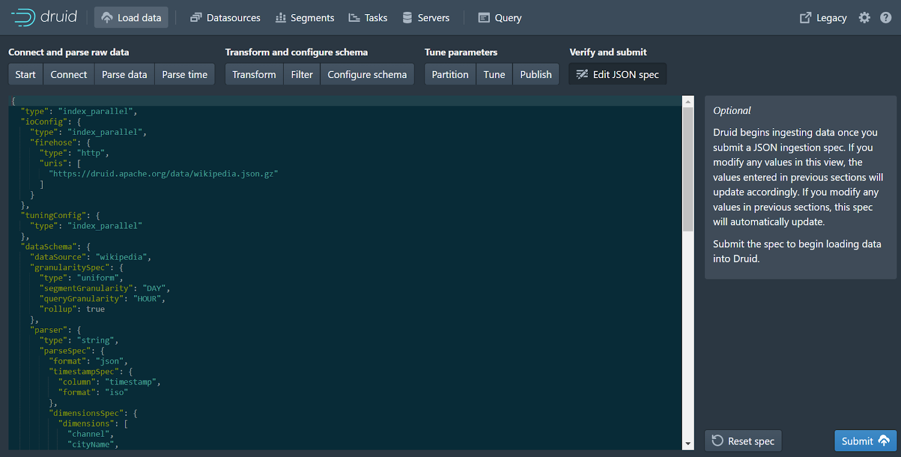Image resolution: width=901 pixels, height=457 pixels.
Task: Open the Datasources view
Action: tap(225, 18)
